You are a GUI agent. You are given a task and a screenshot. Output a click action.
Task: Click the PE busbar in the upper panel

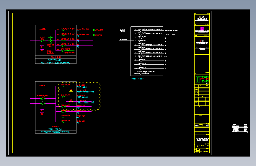42,49
